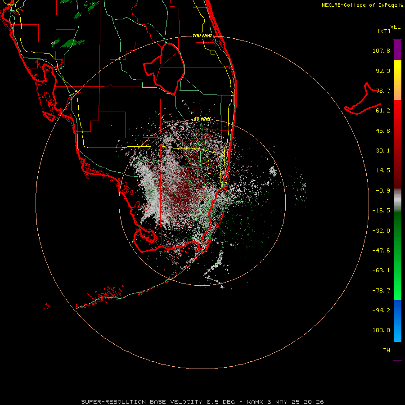Select the 30.1 legend value
Image resolution: width=405 pixels, height=405 pixels.
tap(383, 151)
